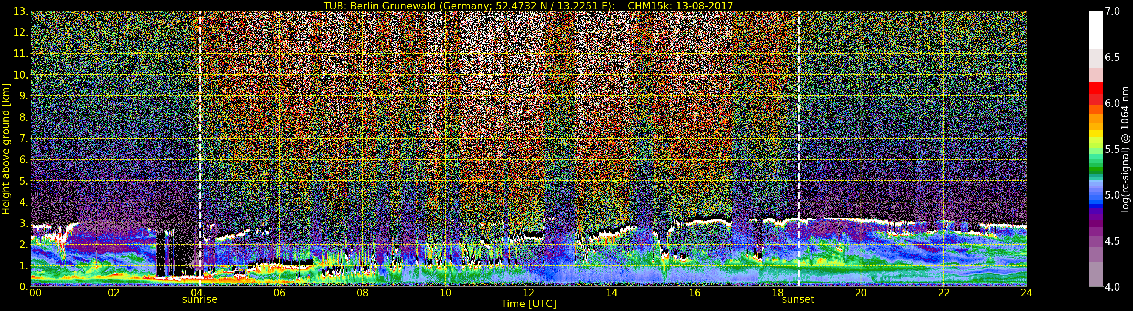1133x311 pixels.
Task: Click the "8." height axis tick label
Action: pos(24,117)
